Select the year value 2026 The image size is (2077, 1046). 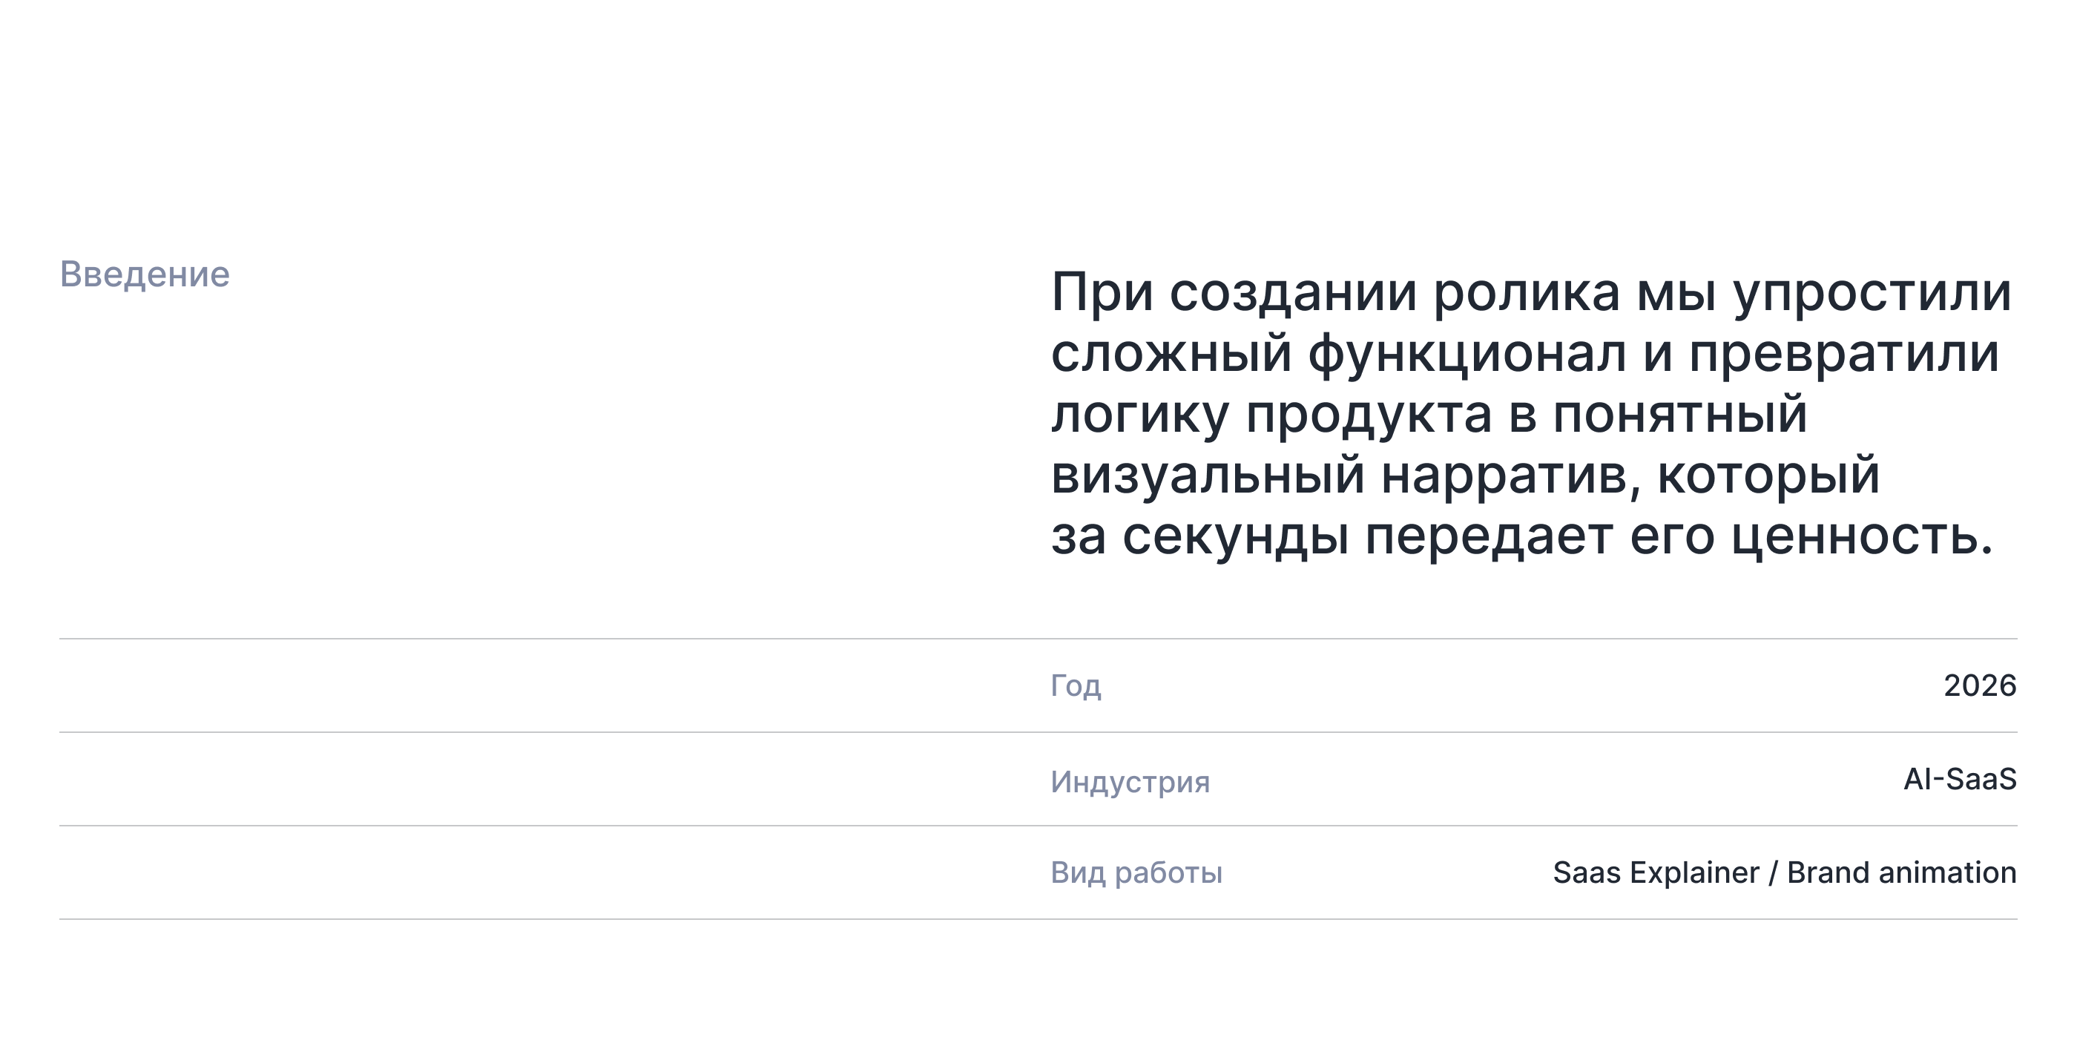pyautogui.click(x=1979, y=685)
